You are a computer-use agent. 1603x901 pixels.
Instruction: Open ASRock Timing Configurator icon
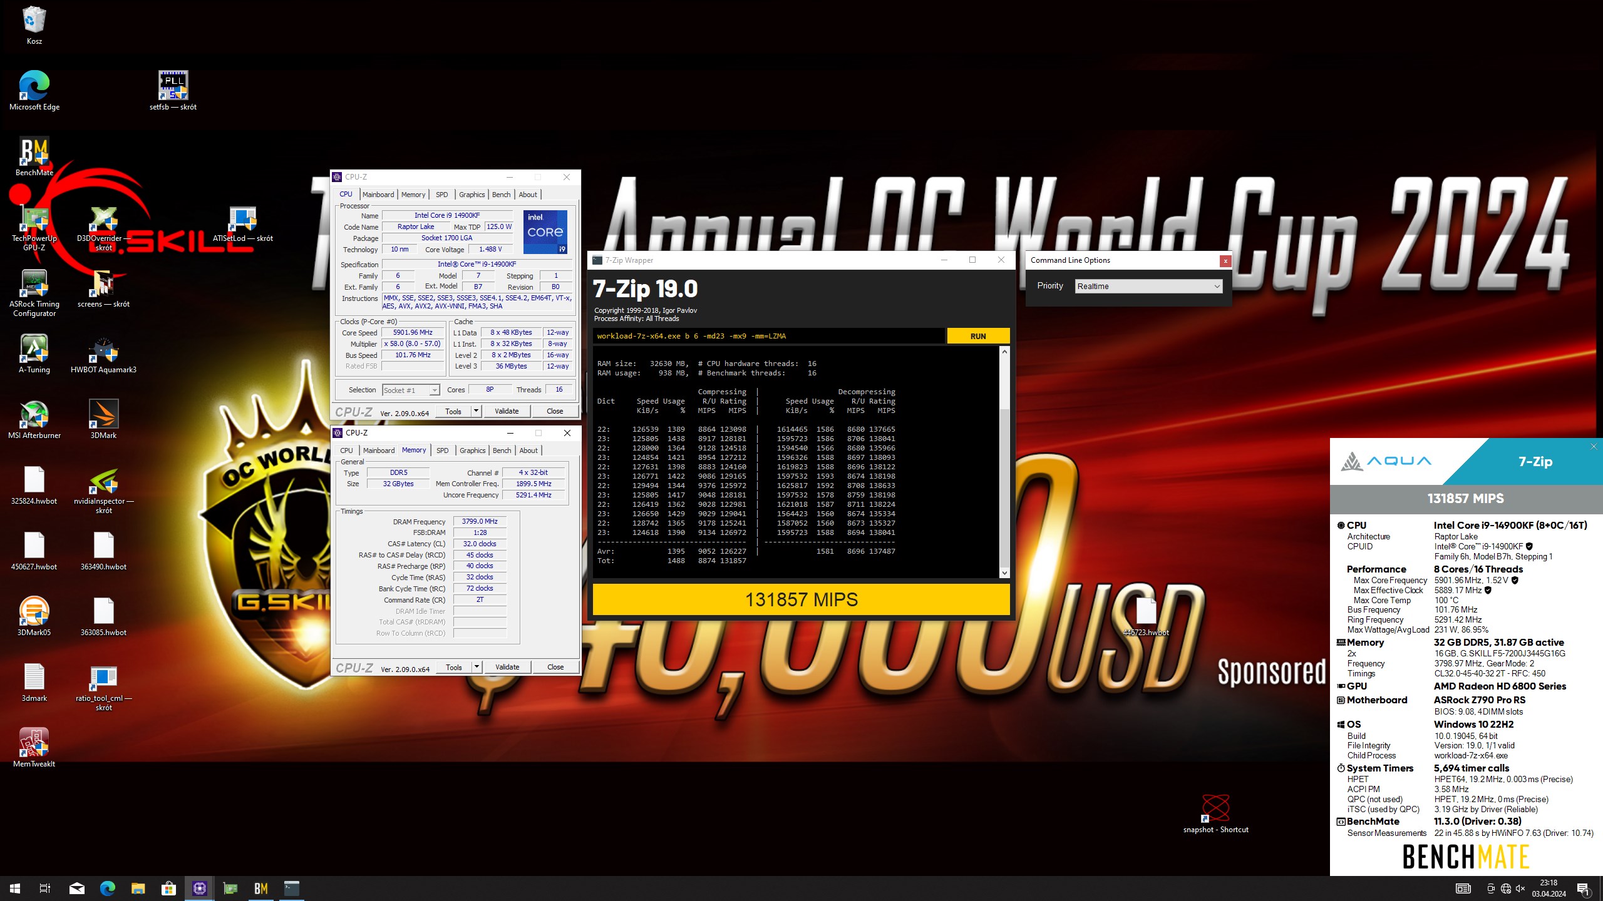34,294
